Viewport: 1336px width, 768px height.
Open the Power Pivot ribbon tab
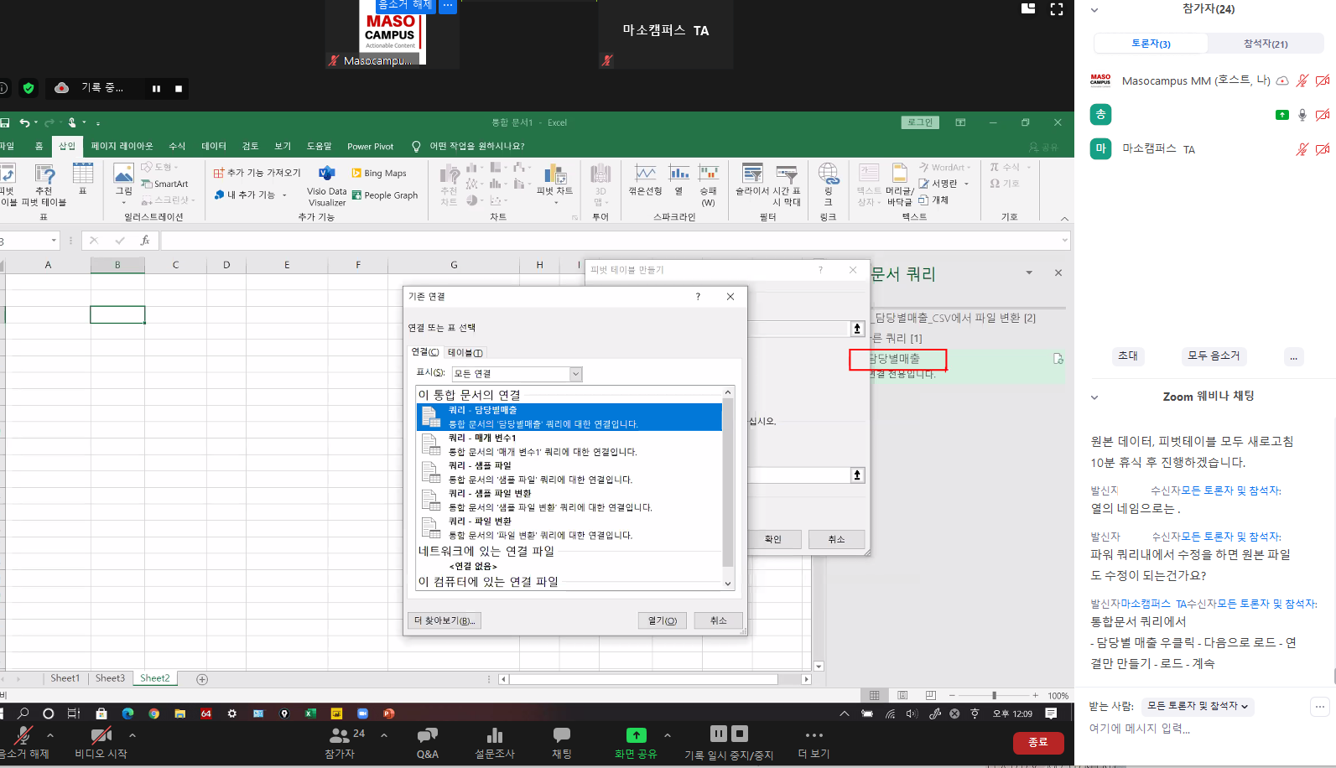click(x=370, y=146)
